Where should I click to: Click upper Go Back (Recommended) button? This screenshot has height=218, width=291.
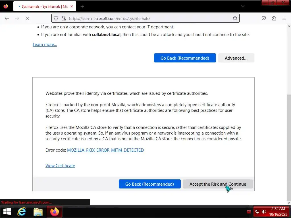(185, 58)
